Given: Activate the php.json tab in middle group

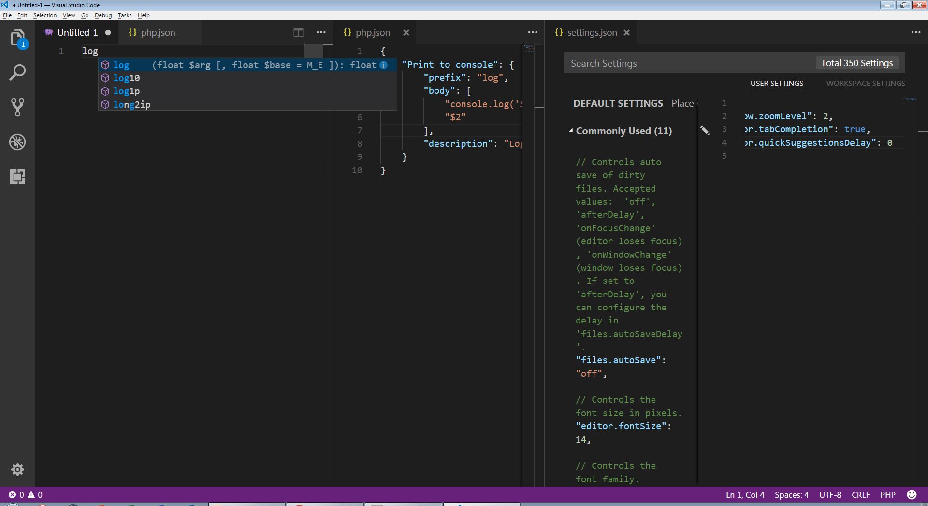Looking at the screenshot, I should [x=373, y=33].
